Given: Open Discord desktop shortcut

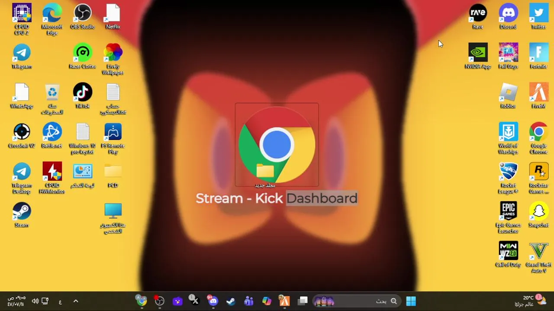Looking at the screenshot, I should coord(508,17).
